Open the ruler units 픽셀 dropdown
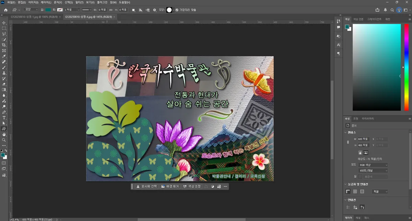412x221 pixels. pos(380,191)
